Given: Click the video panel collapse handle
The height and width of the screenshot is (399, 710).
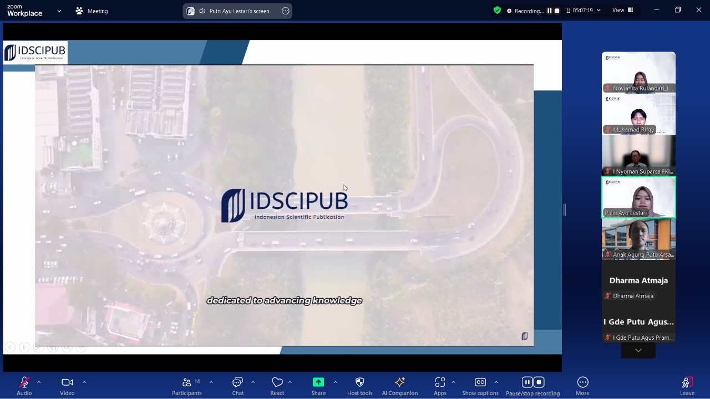Looking at the screenshot, I should 565,210.
